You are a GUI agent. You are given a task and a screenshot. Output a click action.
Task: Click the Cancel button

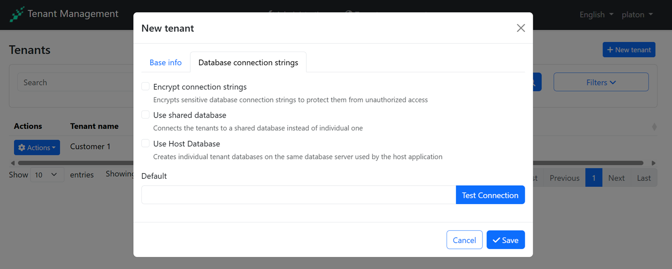[x=464, y=240]
